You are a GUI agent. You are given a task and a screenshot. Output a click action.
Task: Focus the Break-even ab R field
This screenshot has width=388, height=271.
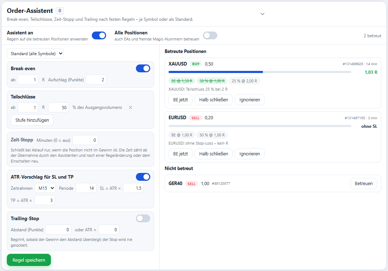click(28, 79)
